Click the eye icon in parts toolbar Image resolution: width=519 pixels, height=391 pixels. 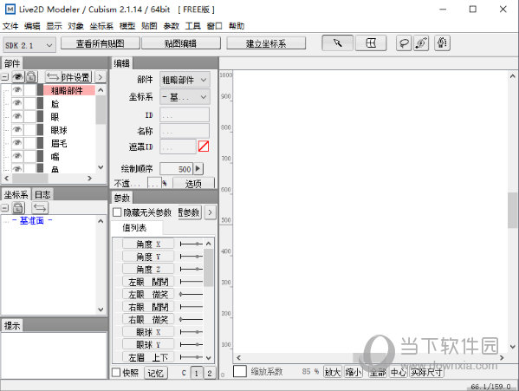coord(17,77)
